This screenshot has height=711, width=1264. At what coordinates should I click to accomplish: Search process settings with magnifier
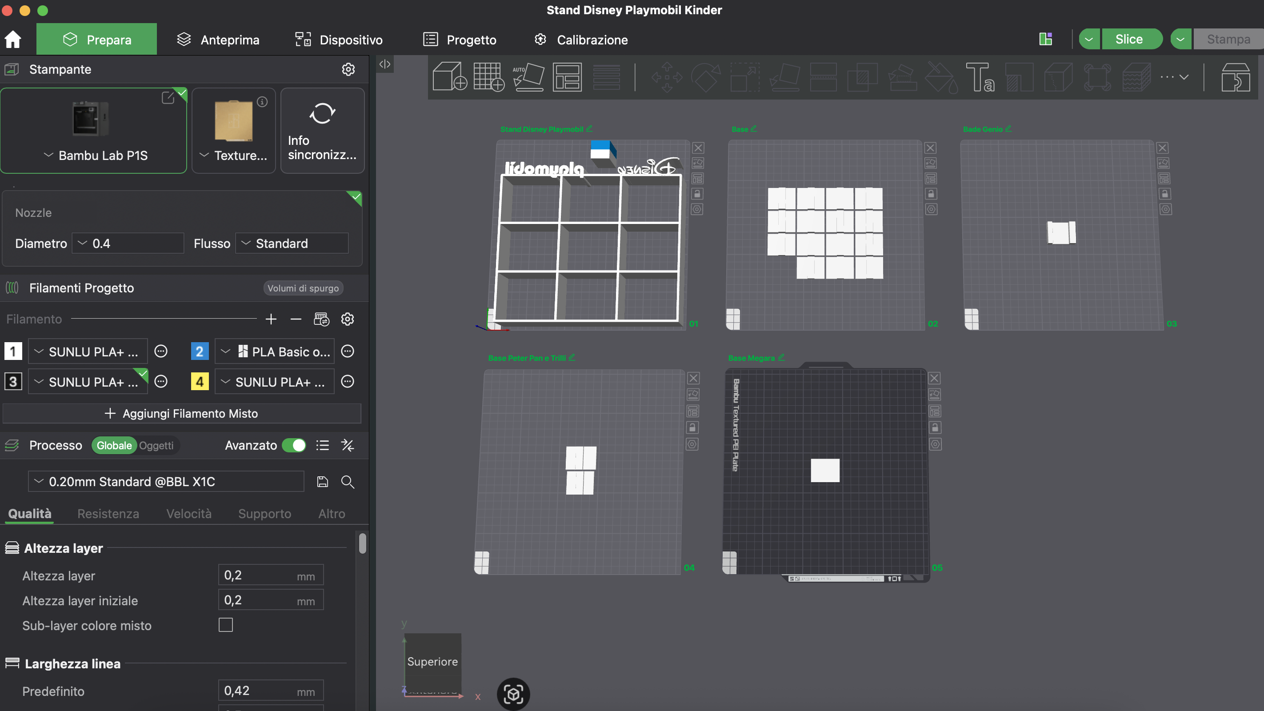click(348, 482)
